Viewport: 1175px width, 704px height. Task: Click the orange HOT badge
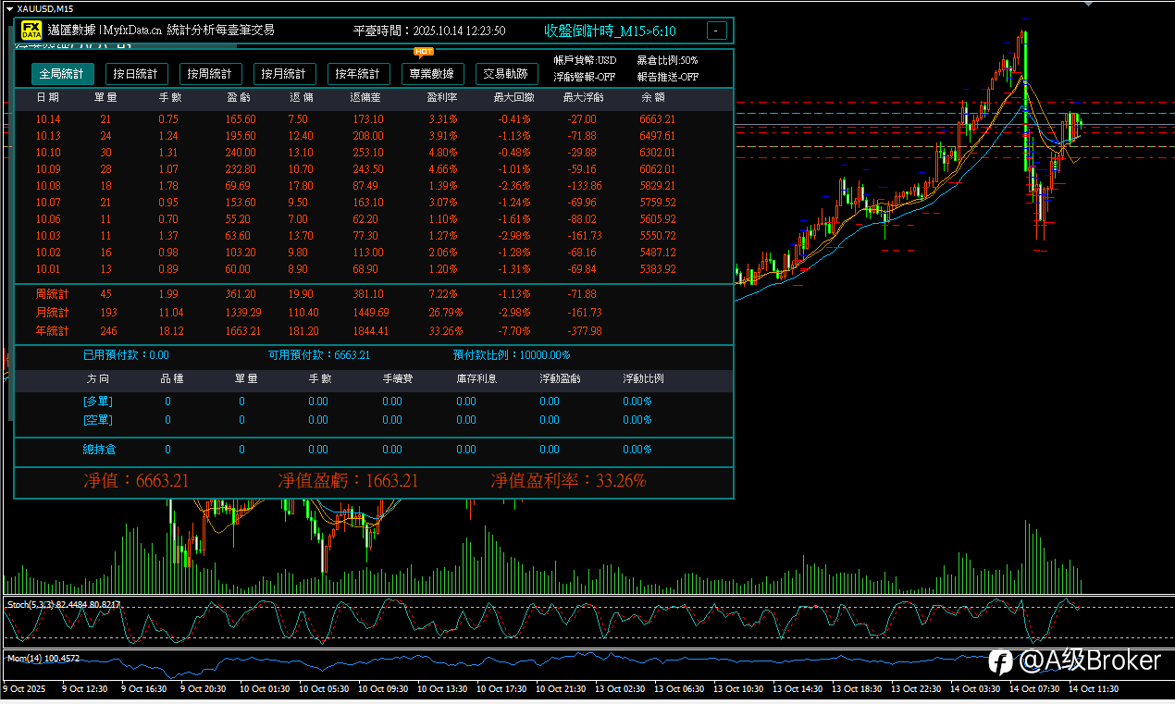[x=424, y=52]
